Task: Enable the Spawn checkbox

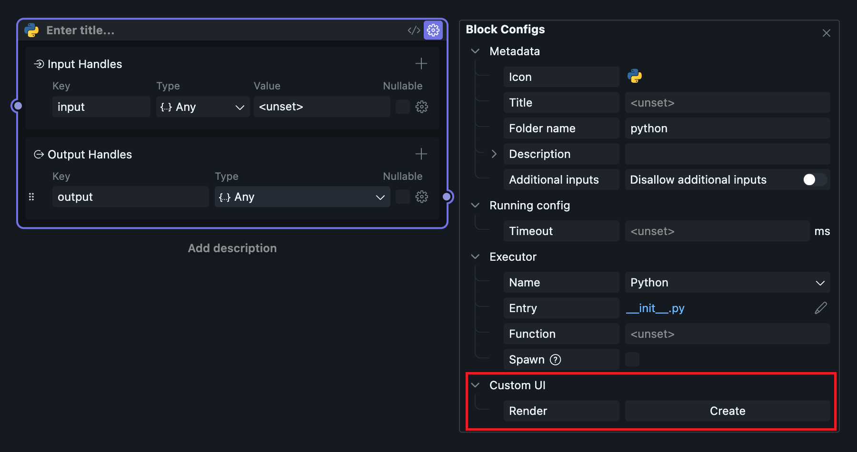Action: pos(632,360)
